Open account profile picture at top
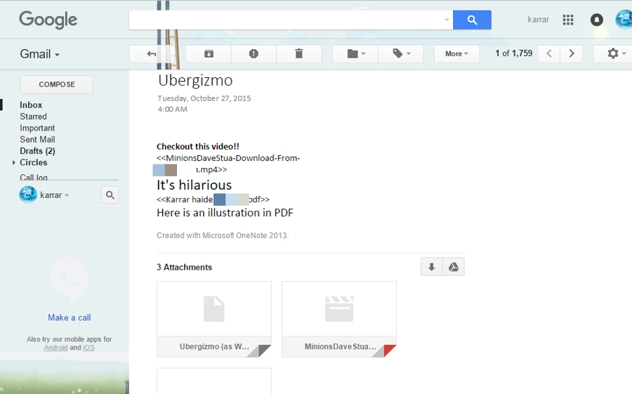The image size is (632, 394). (624, 20)
